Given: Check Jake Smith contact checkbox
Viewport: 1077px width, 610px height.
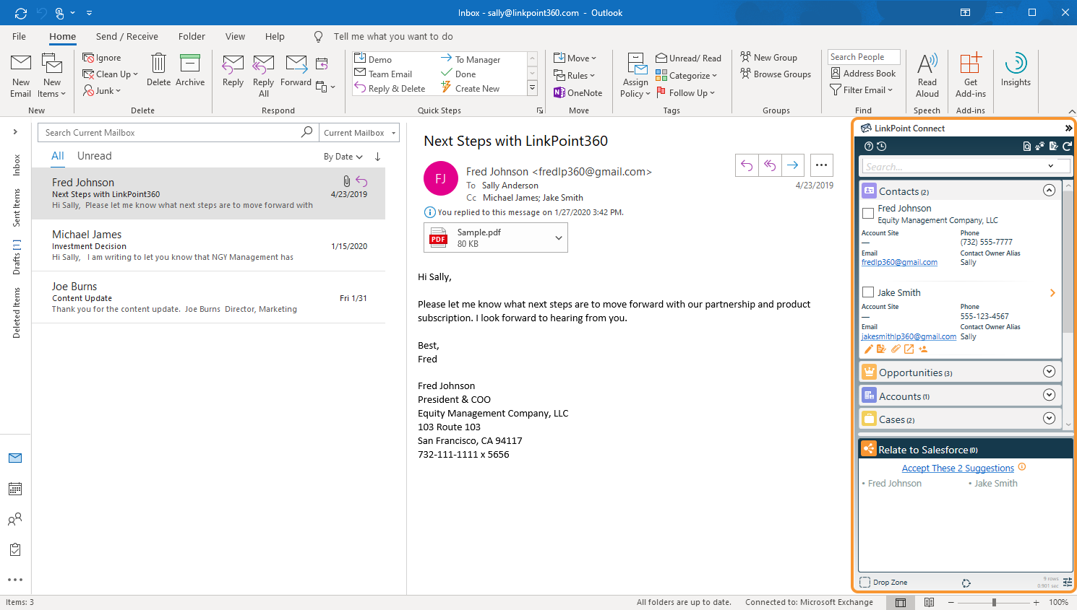Looking at the screenshot, I should (x=868, y=292).
